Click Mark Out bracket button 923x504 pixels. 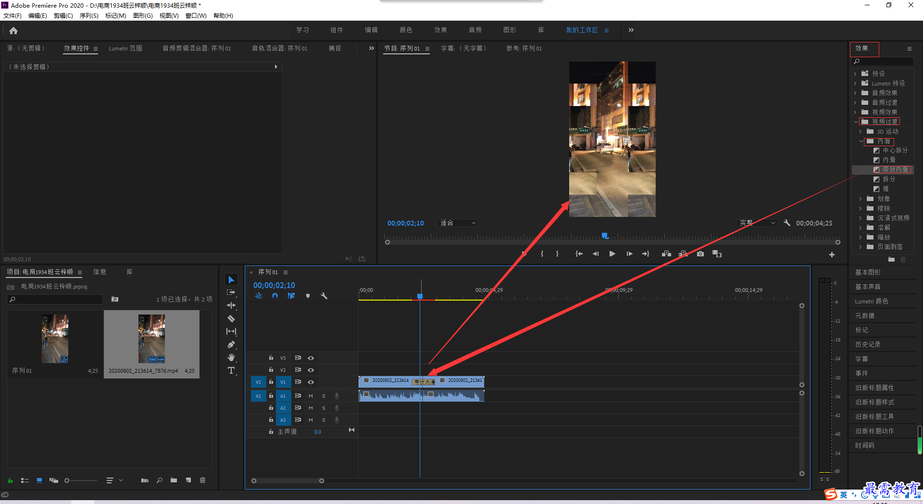(x=557, y=254)
